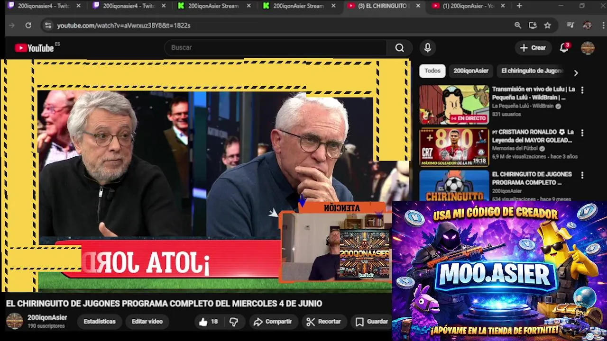Open title 'Transmisión en vivo de Lulu'
The height and width of the screenshot is (341, 607).
(533, 93)
